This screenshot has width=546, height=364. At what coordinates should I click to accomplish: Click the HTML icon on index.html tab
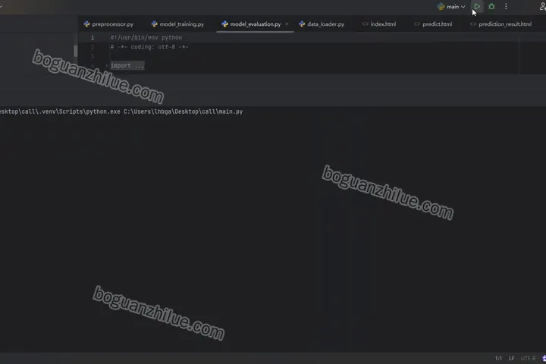[365, 24]
